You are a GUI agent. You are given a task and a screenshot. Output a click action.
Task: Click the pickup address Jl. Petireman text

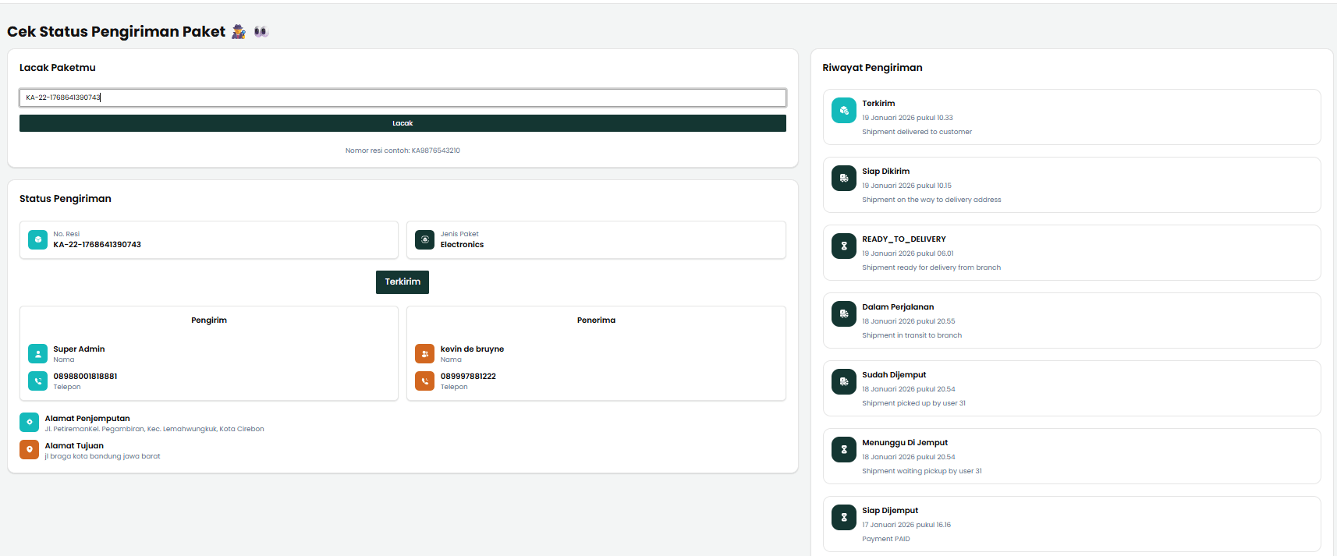pos(154,429)
